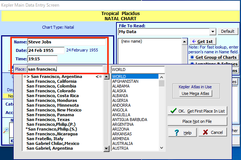This screenshot has height=160, width=241.
Task: Click the Place input field
Action: coord(65,69)
